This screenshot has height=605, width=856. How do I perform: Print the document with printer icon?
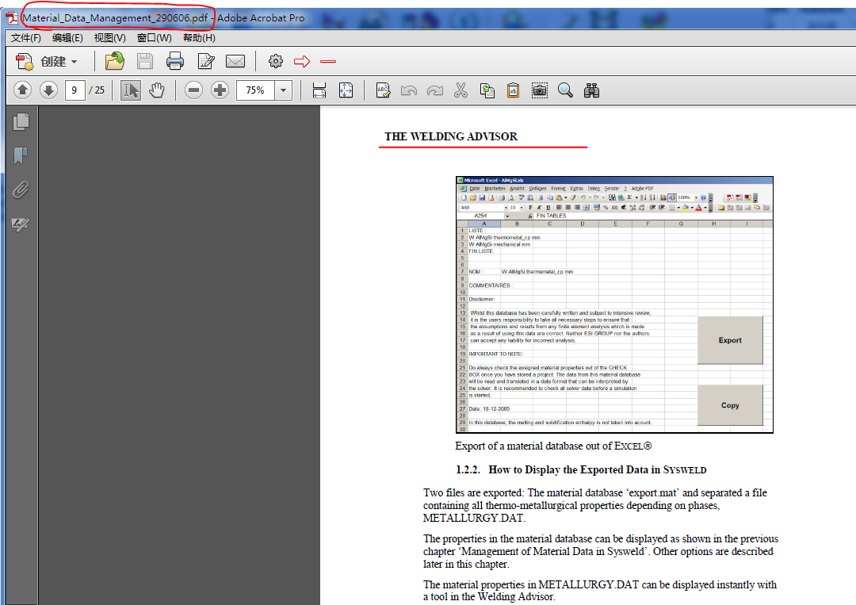point(174,61)
